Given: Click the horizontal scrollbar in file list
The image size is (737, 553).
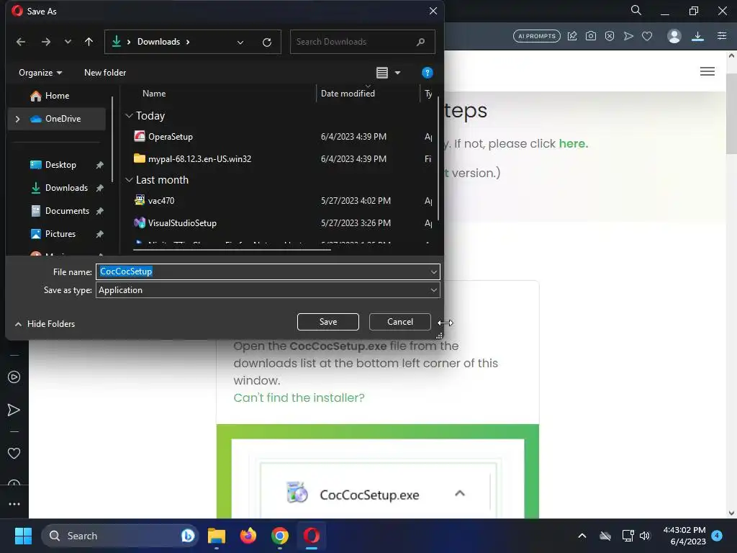Looking at the screenshot, I should point(232,250).
